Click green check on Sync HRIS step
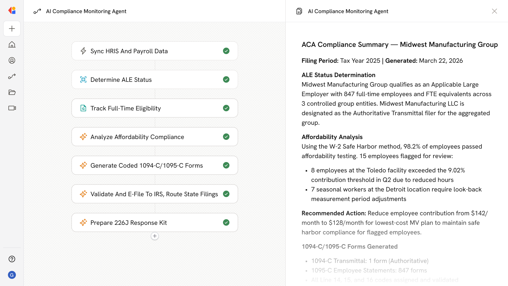The width and height of the screenshot is (508, 286). click(226, 51)
